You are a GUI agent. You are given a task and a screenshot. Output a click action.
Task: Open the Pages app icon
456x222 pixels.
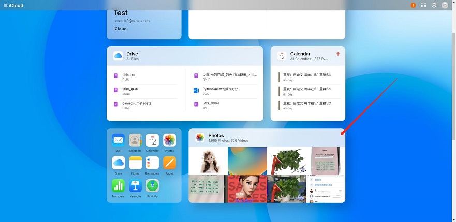169,163
